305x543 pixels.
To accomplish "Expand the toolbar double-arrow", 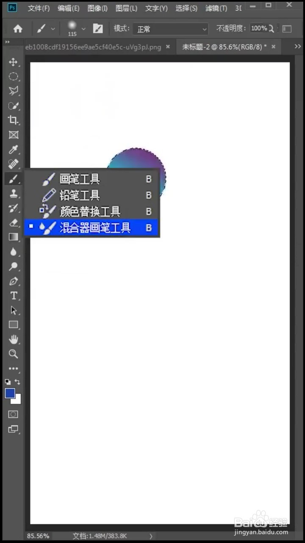I will pyautogui.click(x=8, y=42).
